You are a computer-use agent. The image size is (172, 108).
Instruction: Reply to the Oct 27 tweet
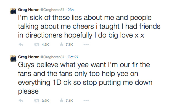[21, 101]
